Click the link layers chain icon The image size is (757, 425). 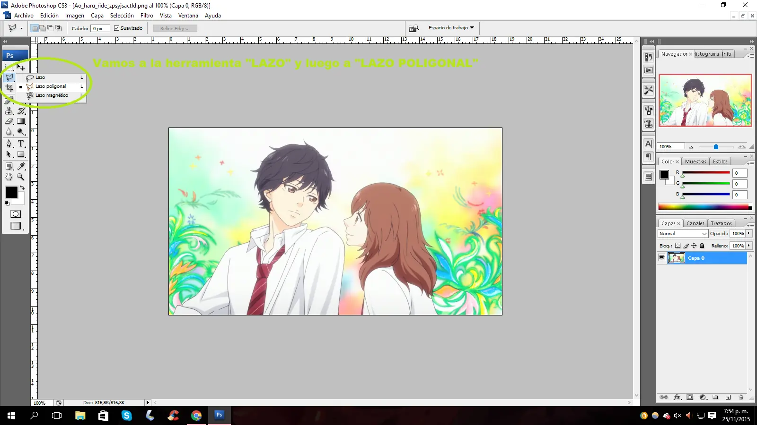(x=664, y=397)
